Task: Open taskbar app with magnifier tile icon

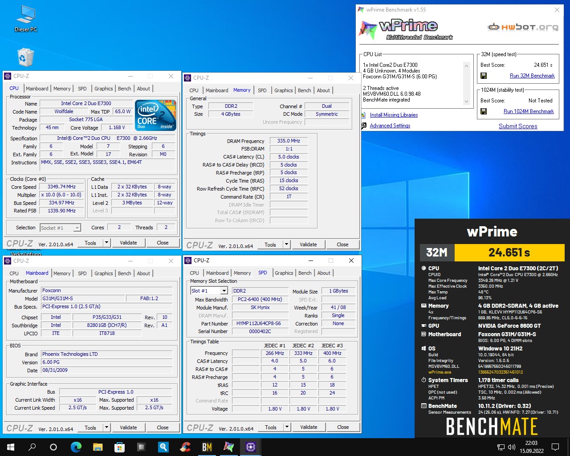Action: click(163, 447)
